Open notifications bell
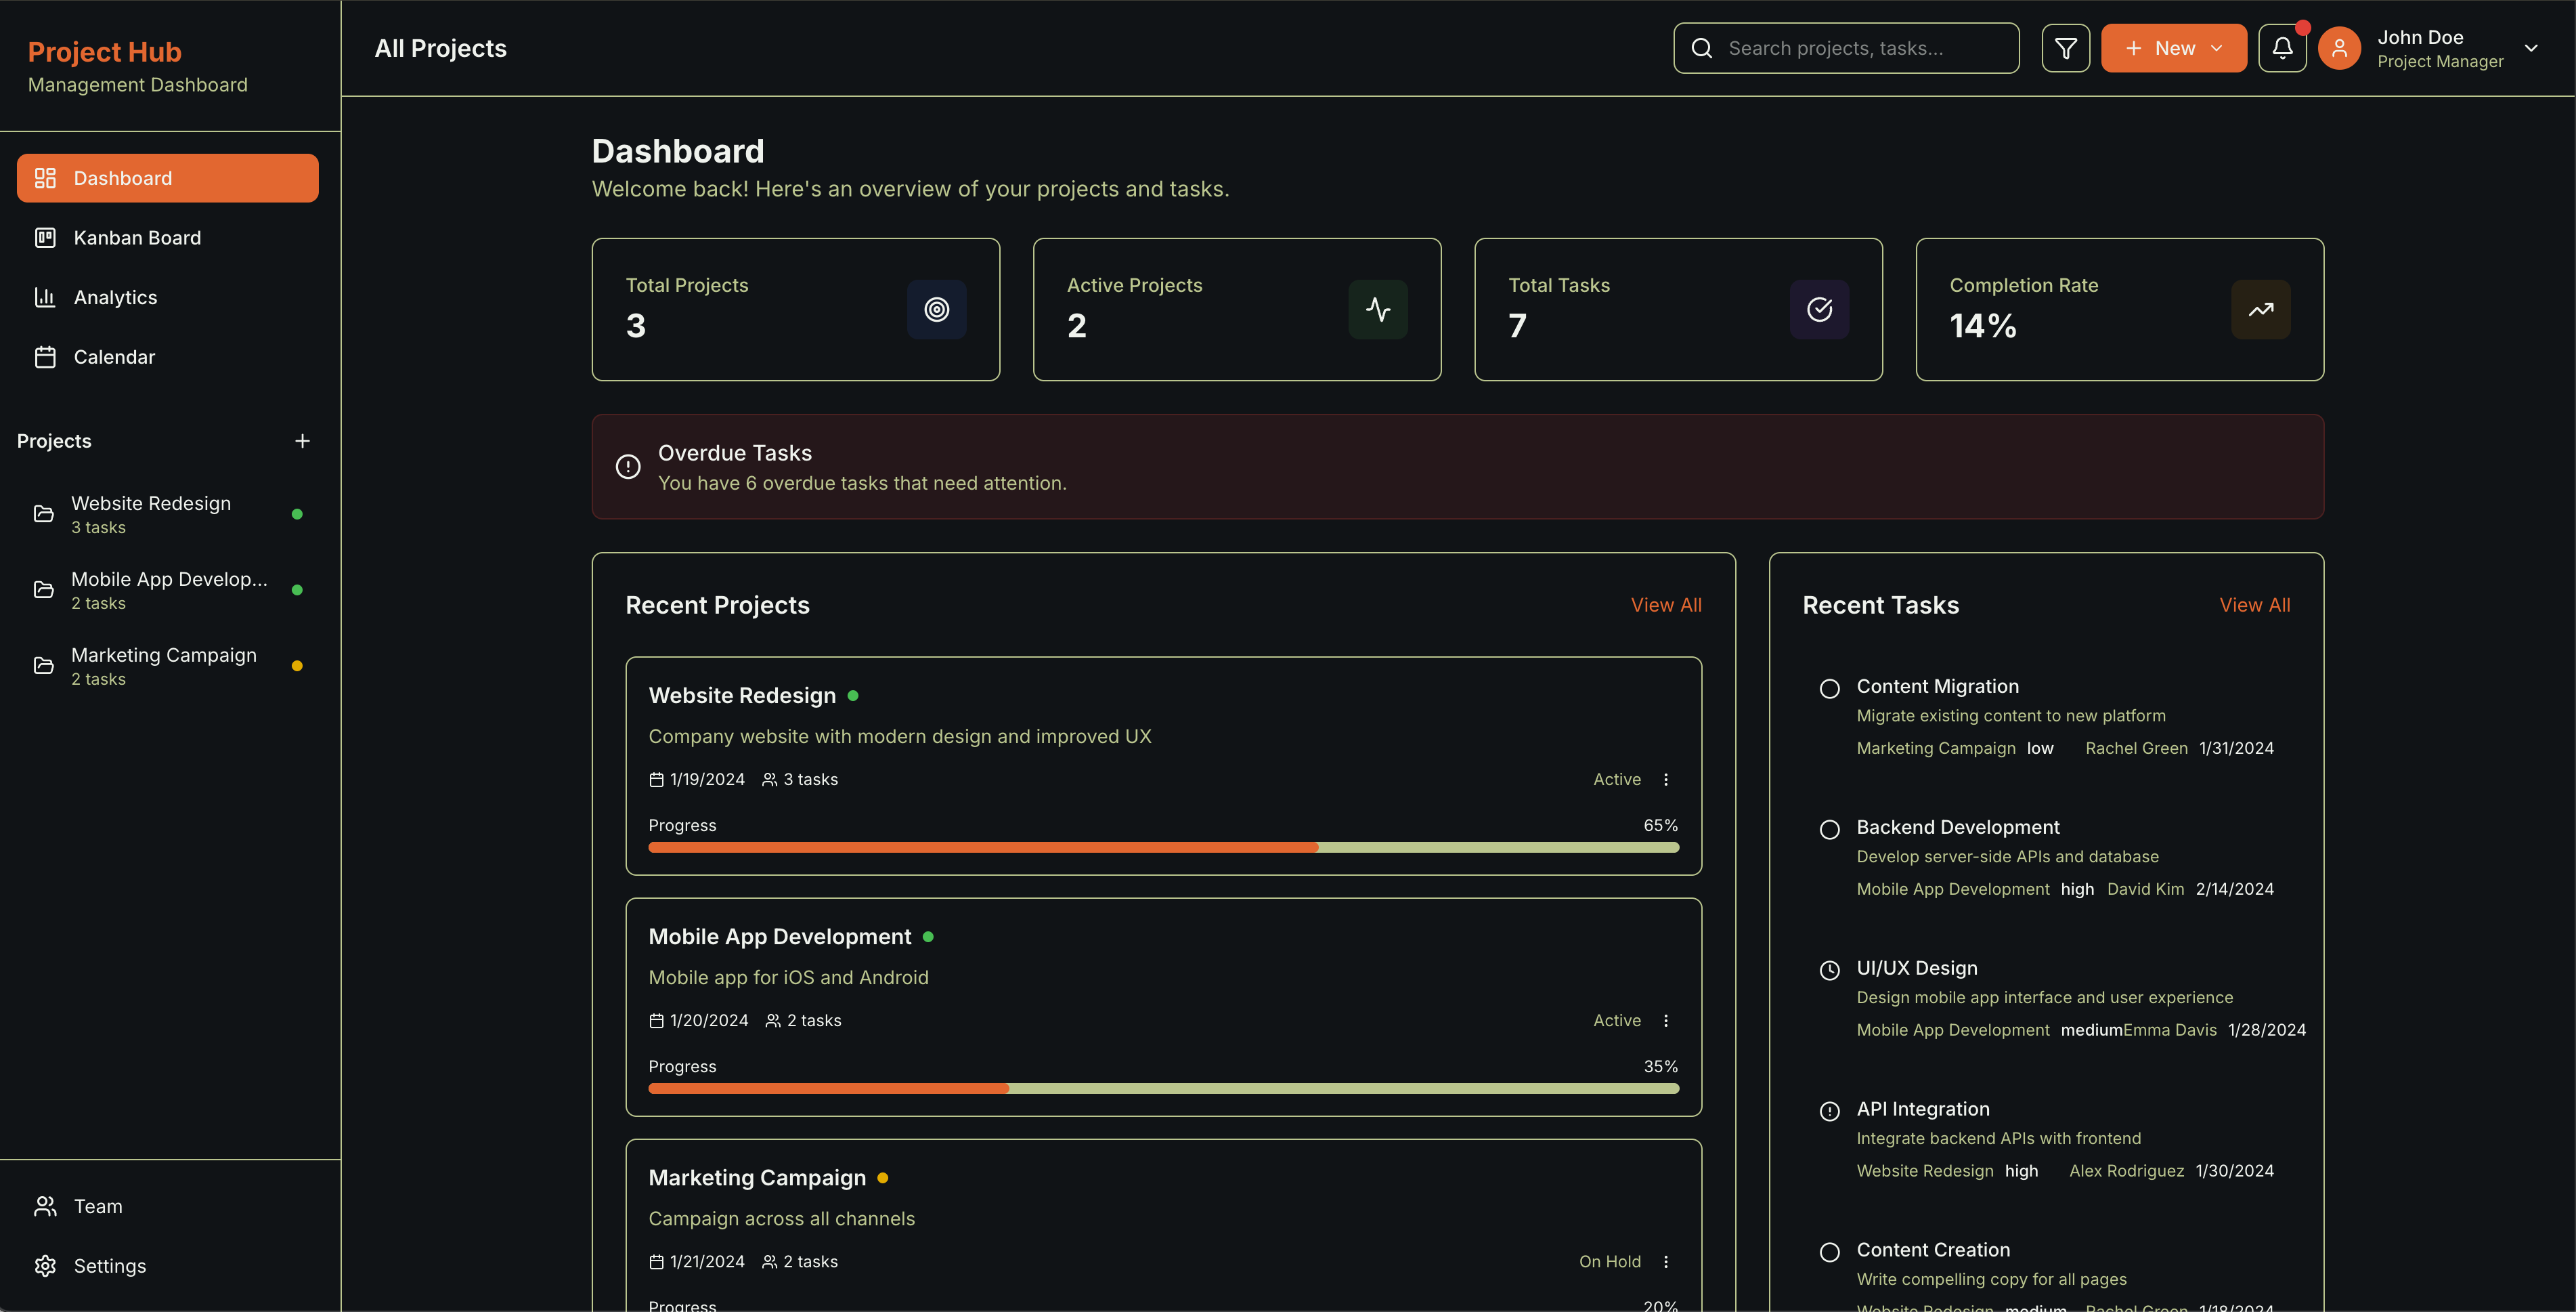The image size is (2576, 1312). [2282, 48]
